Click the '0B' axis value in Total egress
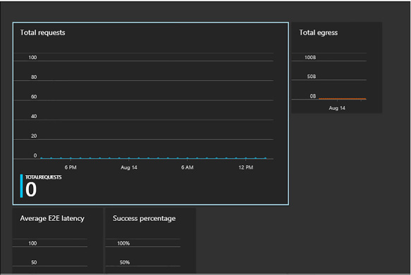Screen dimensions: 411x275 point(313,96)
